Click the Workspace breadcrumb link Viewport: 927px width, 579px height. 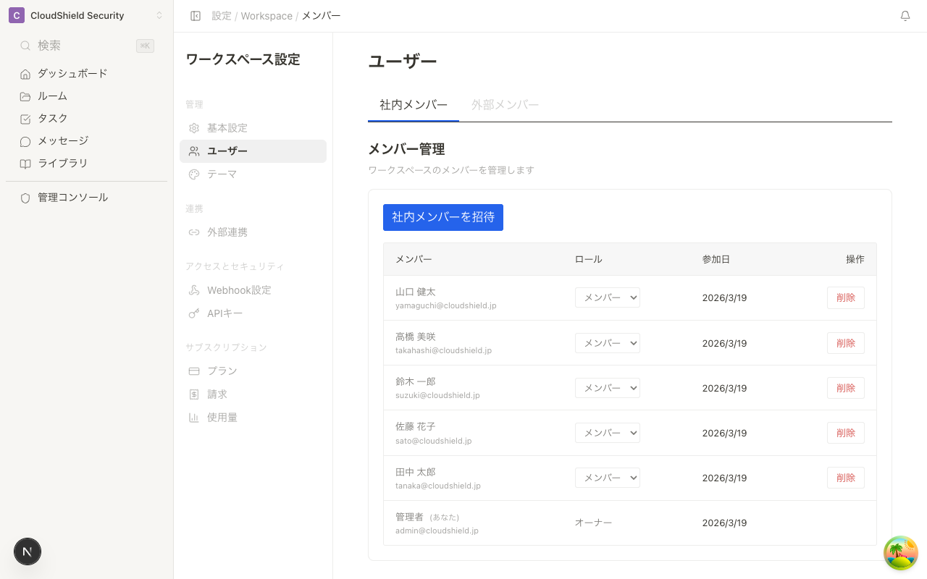267,16
